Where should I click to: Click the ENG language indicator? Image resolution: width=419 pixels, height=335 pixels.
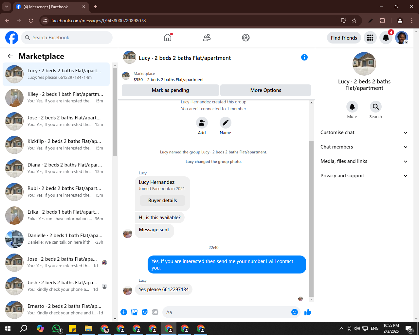click(x=375, y=328)
